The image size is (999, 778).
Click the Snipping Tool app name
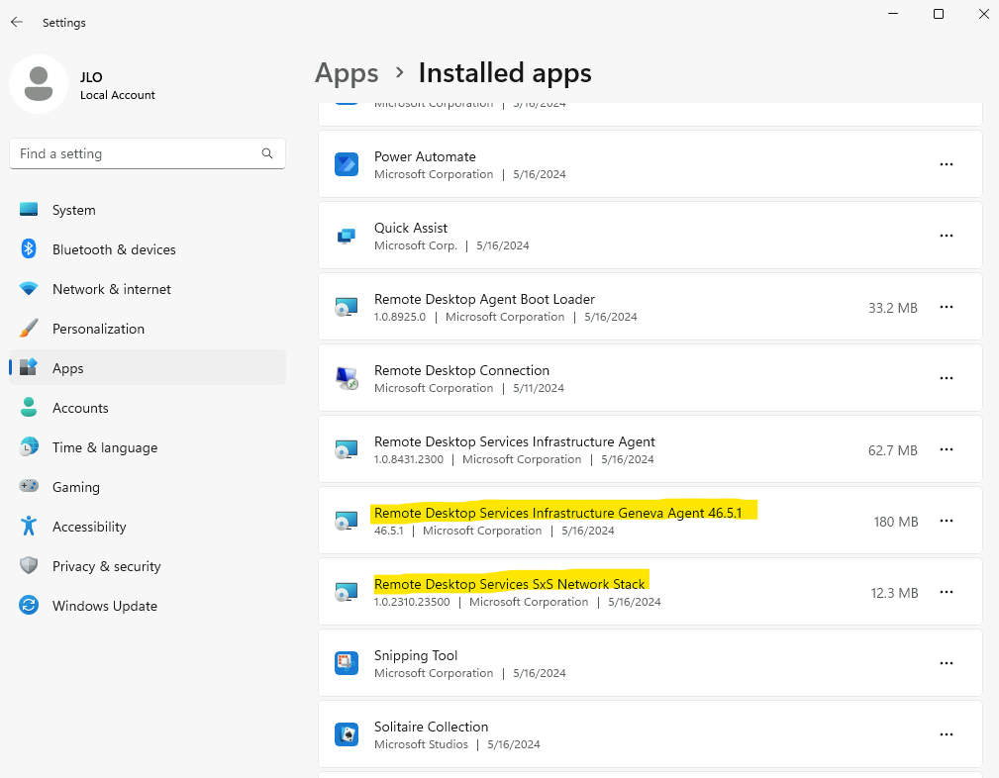[x=416, y=655]
